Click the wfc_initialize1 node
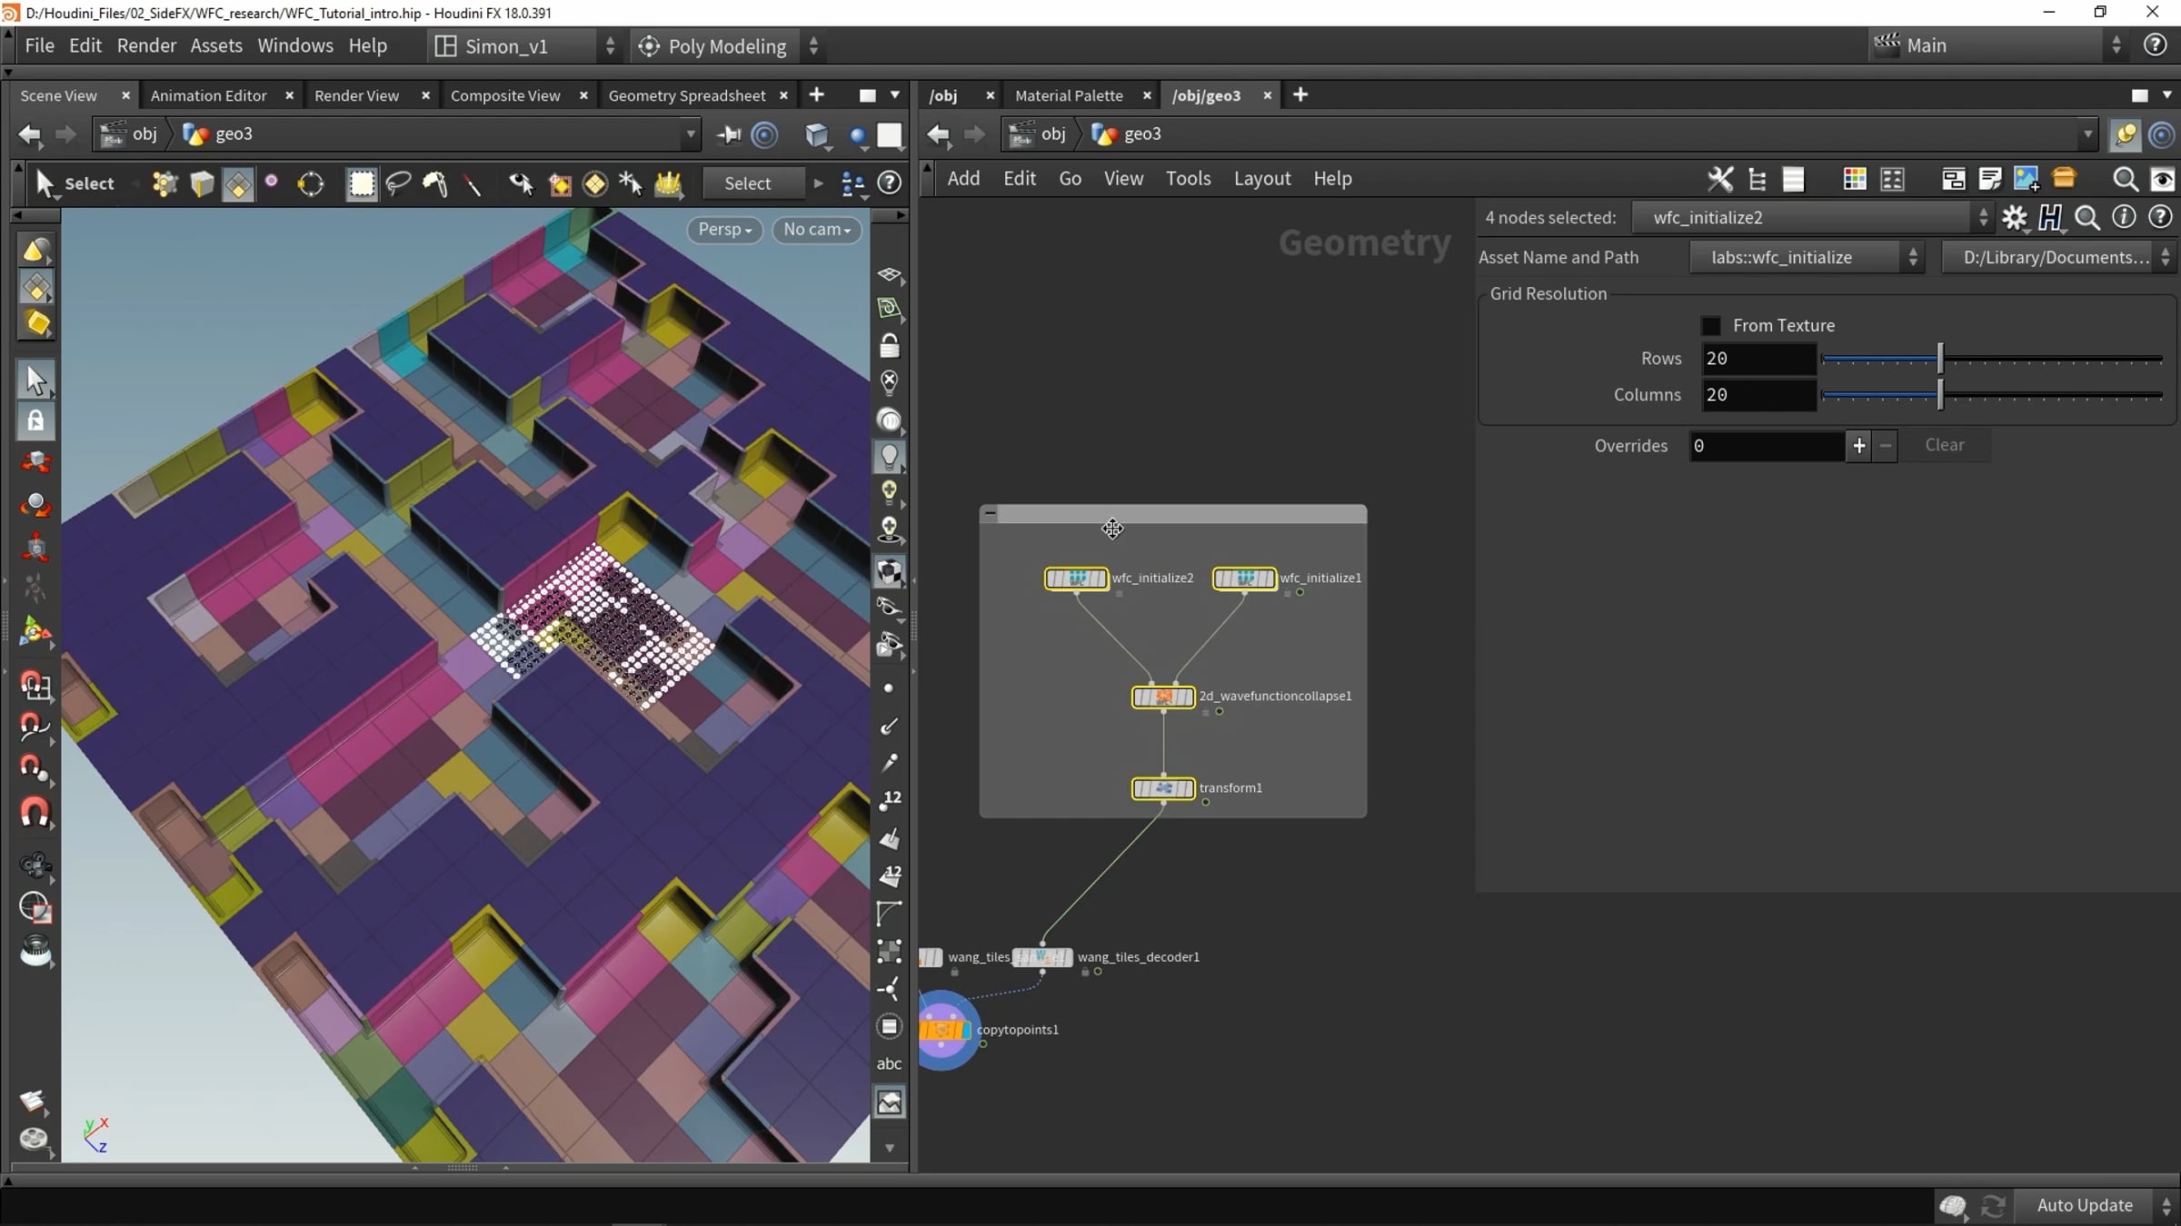The image size is (2181, 1226). (x=1244, y=578)
